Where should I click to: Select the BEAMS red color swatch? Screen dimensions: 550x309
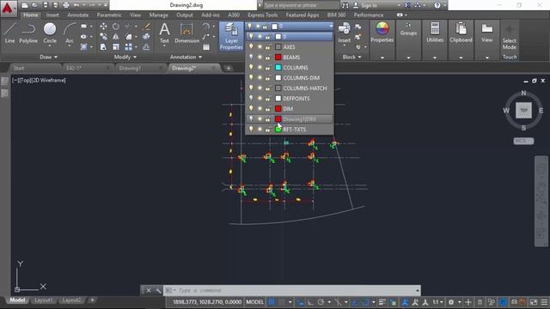(278, 58)
